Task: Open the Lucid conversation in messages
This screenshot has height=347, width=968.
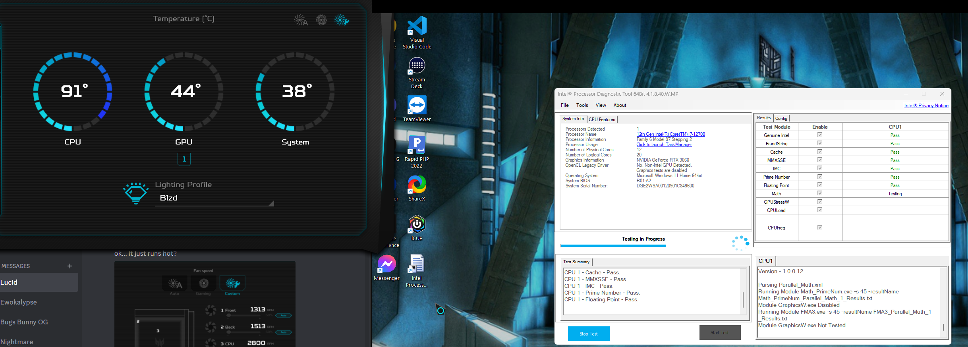Action: click(39, 282)
